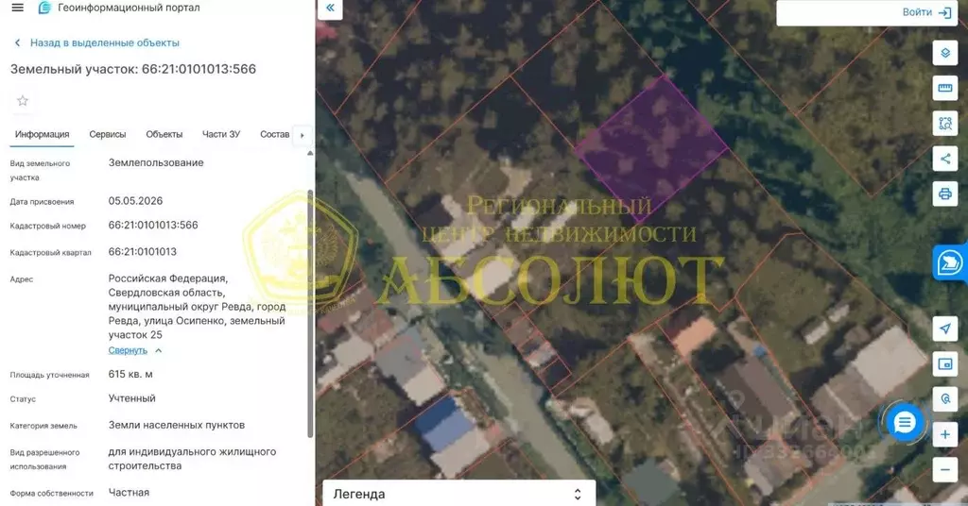
Task: Zoom in on the map
Action: (x=945, y=434)
